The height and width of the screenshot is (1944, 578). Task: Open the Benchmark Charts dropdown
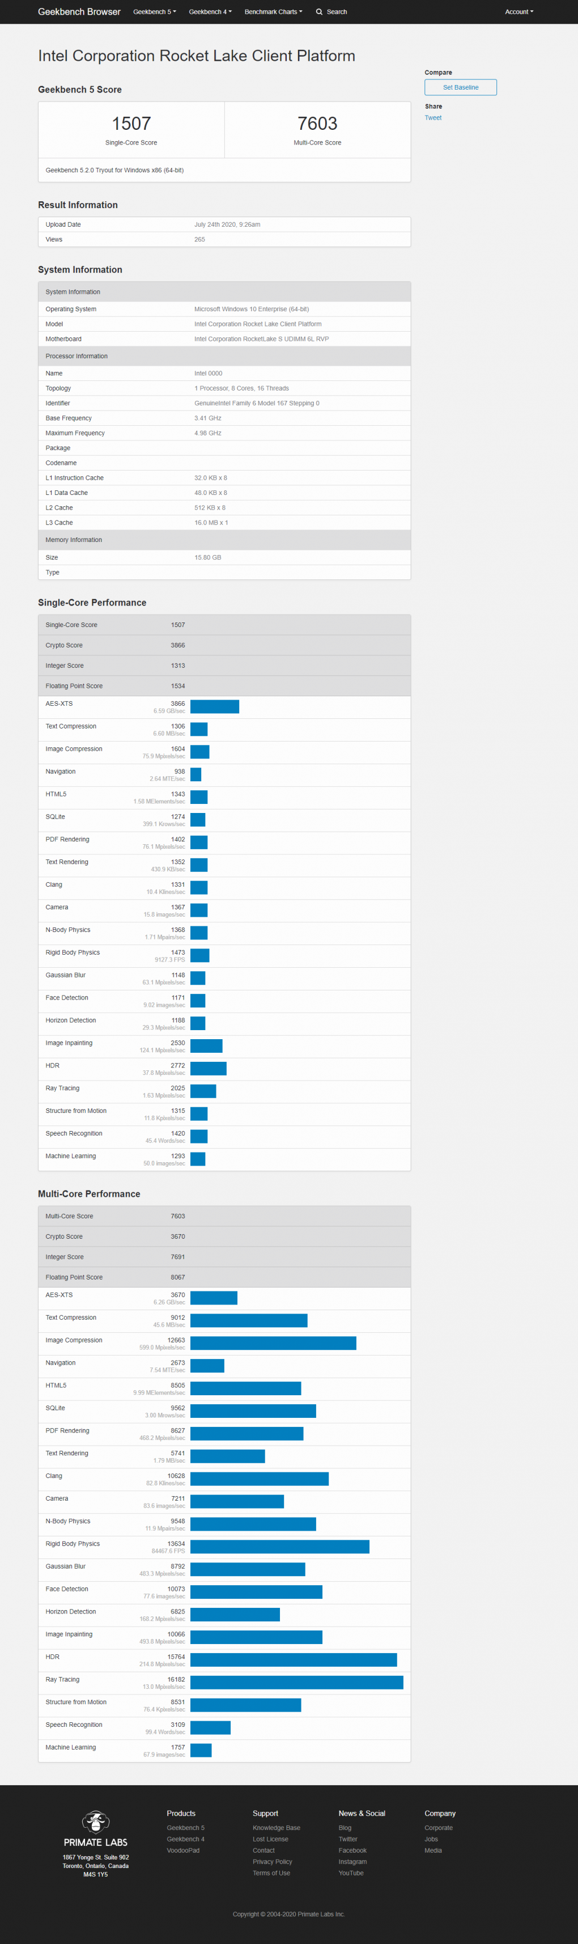pyautogui.click(x=273, y=12)
